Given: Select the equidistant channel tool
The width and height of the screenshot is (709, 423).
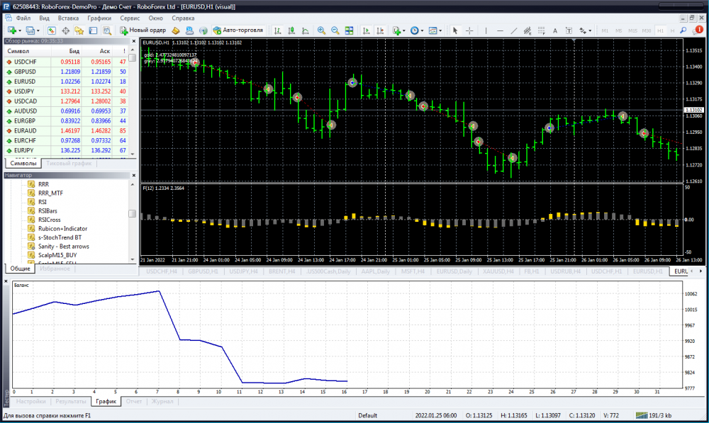Looking at the screenshot, I should coord(527,30).
